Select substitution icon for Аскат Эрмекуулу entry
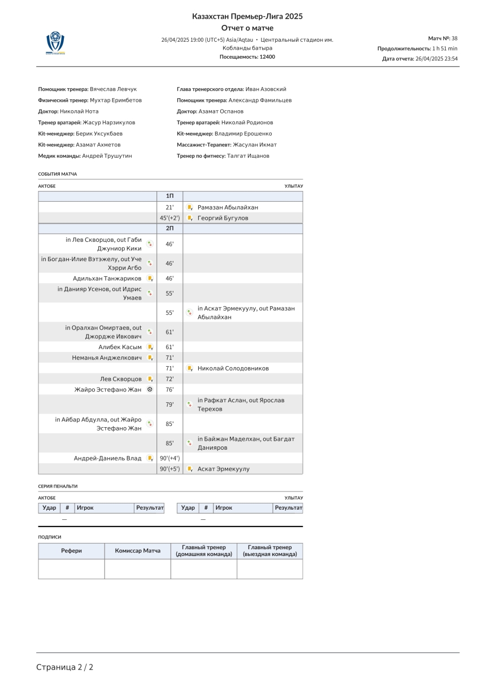The height and width of the screenshot is (678, 479). click(190, 312)
